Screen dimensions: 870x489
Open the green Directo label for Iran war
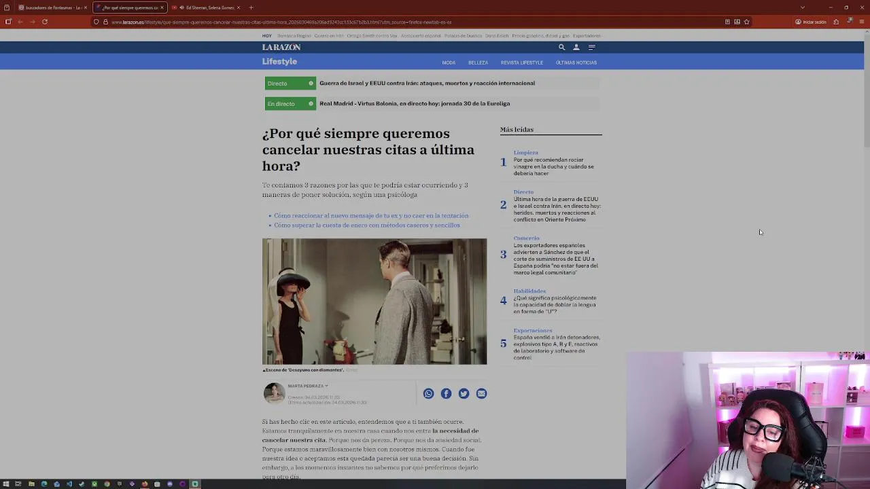[x=290, y=83]
